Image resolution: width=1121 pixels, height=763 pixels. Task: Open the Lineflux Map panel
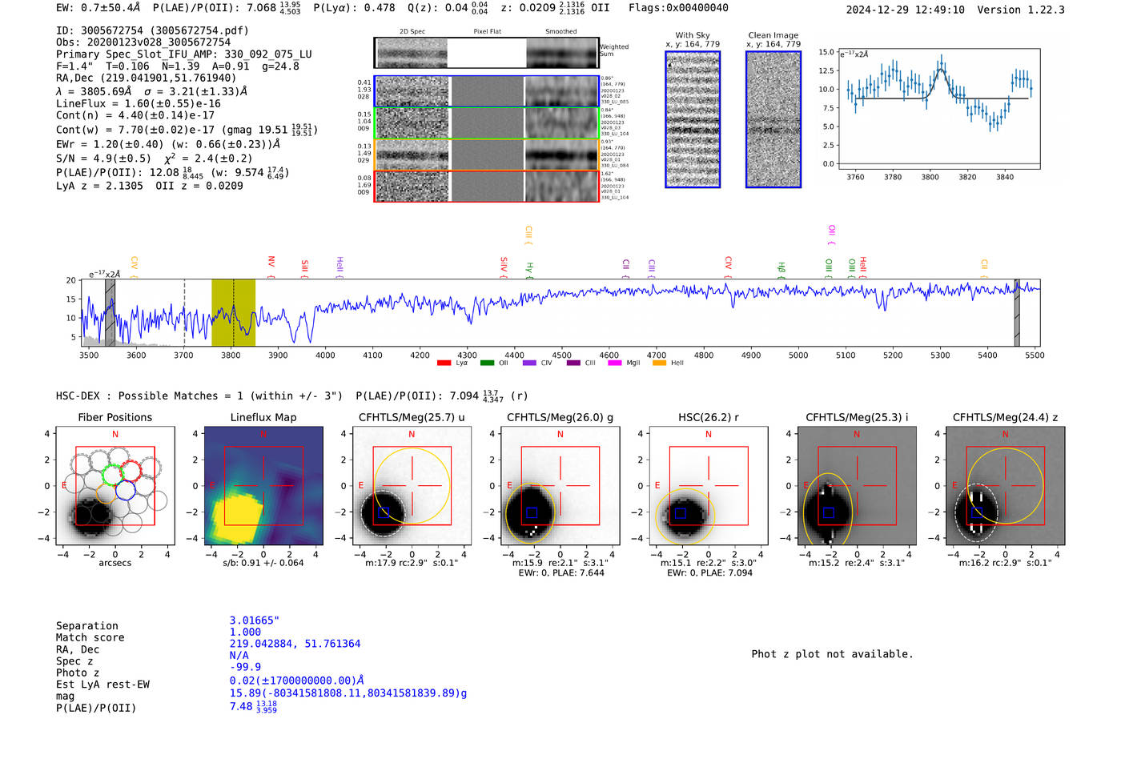click(x=263, y=485)
